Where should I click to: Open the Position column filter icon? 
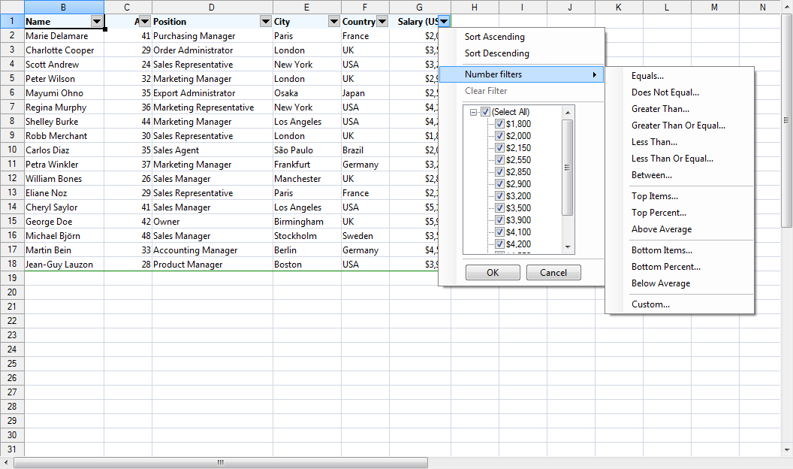266,21
